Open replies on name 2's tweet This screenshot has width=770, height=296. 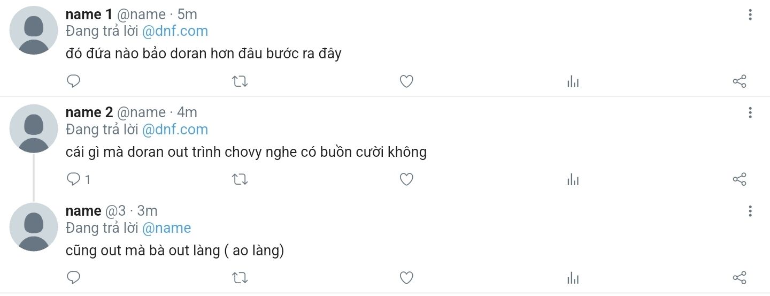click(x=73, y=179)
